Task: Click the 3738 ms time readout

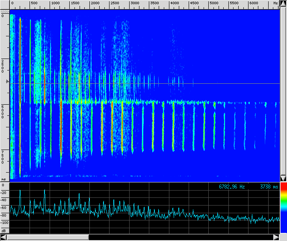Action: click(x=269, y=187)
